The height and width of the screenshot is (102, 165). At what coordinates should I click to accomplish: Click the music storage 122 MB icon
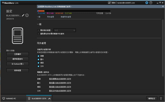pos(38,13)
